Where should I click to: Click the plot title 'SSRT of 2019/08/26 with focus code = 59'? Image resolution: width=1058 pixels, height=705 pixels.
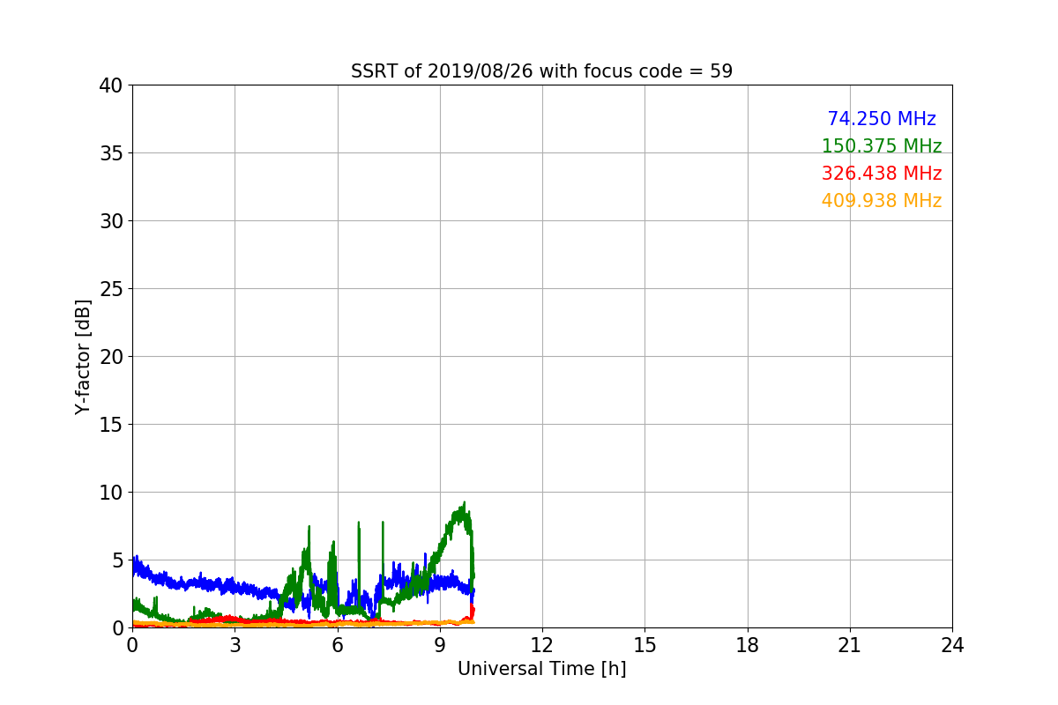coord(541,71)
